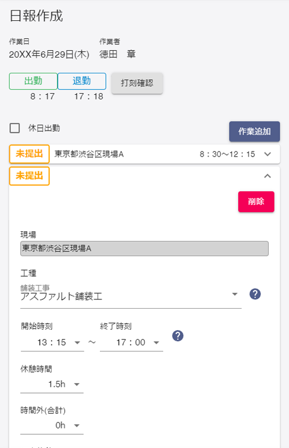Click the 現場 field showing 東京都渋谷区現場A
This screenshot has height=448, width=289.
coord(144,249)
